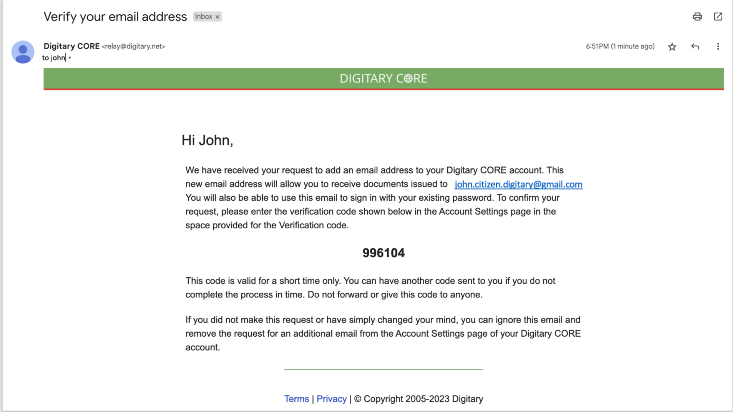The height and width of the screenshot is (412, 733).
Task: Open the Terms link in the footer
Action: (x=296, y=399)
